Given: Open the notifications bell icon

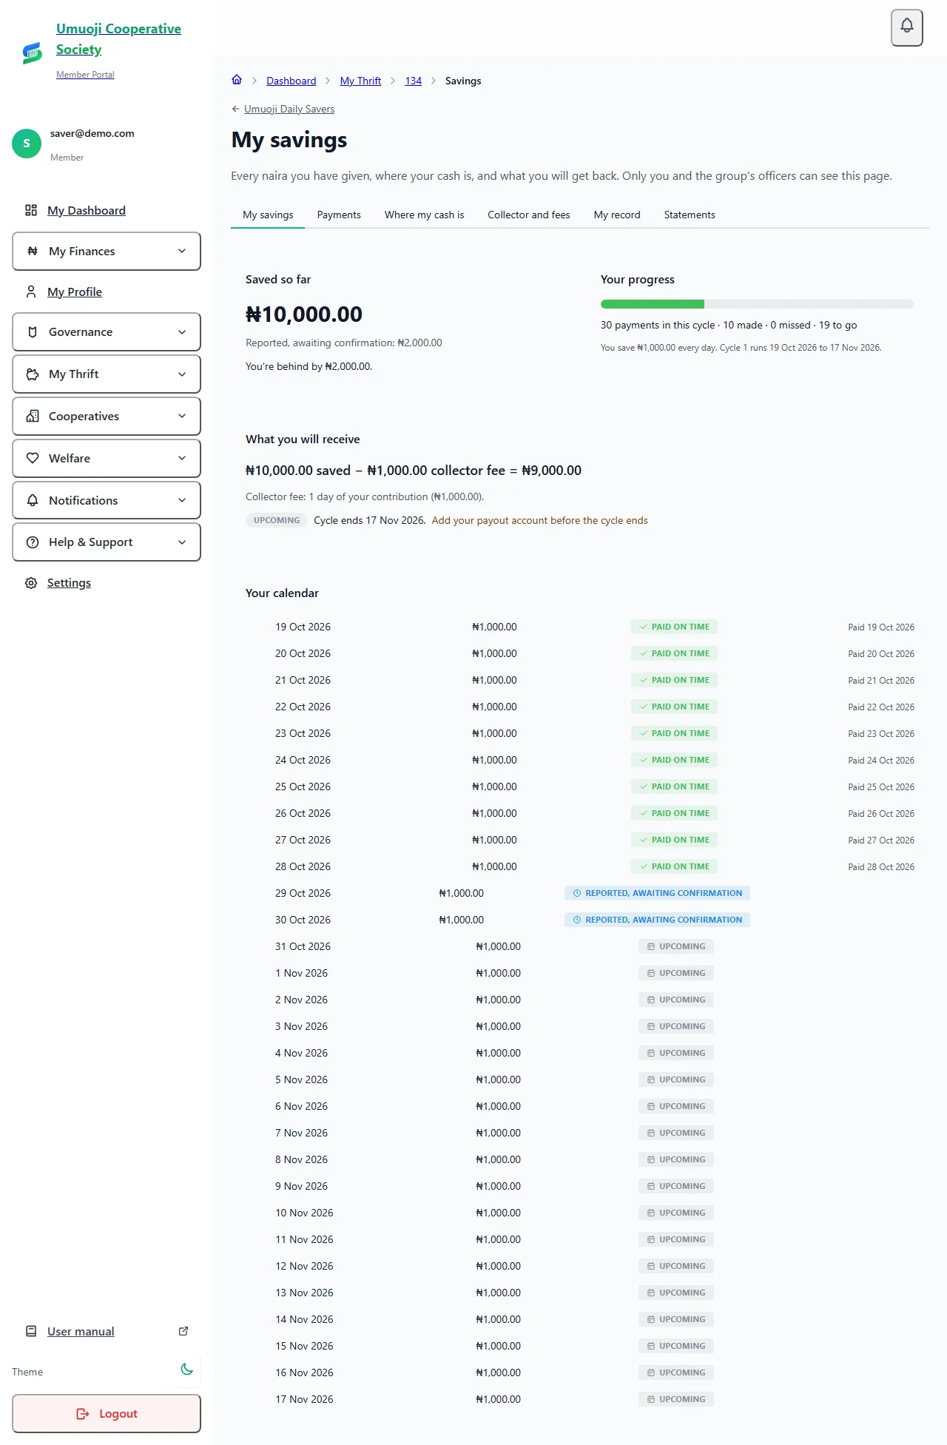Looking at the screenshot, I should point(907,27).
